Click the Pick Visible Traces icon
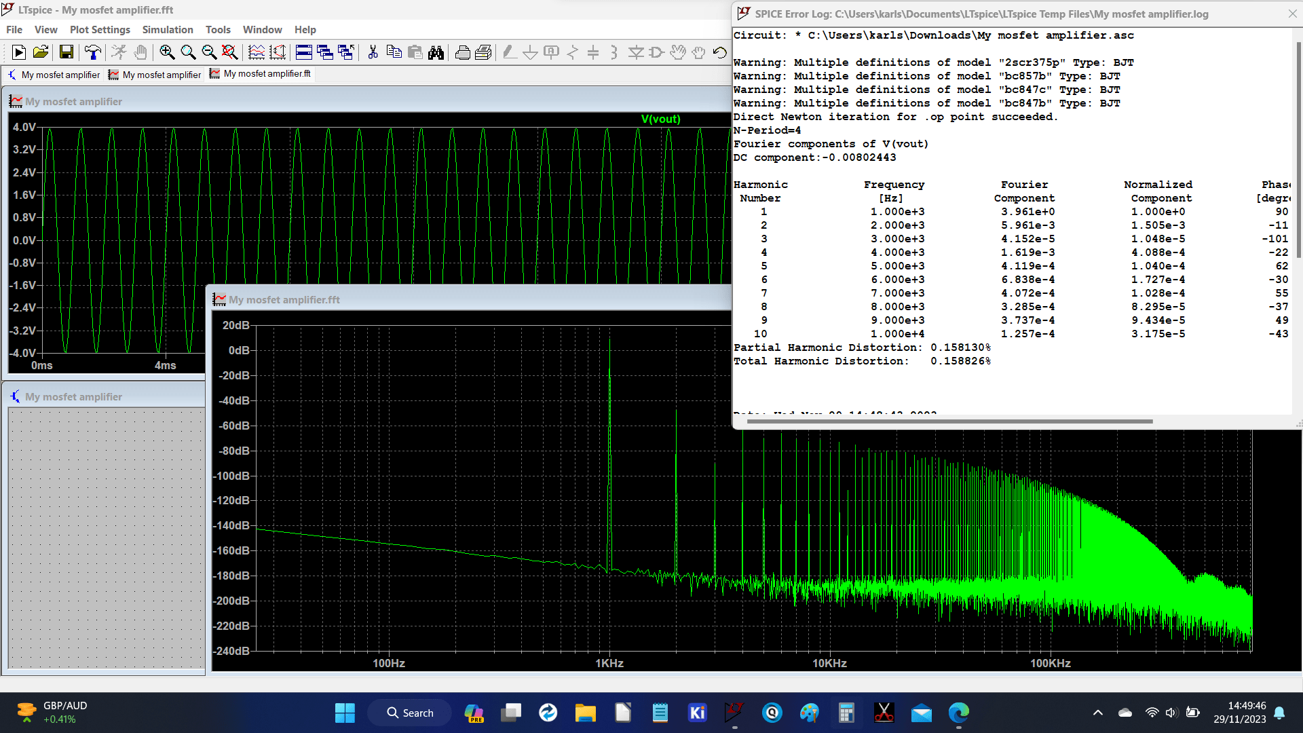 [x=278, y=52]
